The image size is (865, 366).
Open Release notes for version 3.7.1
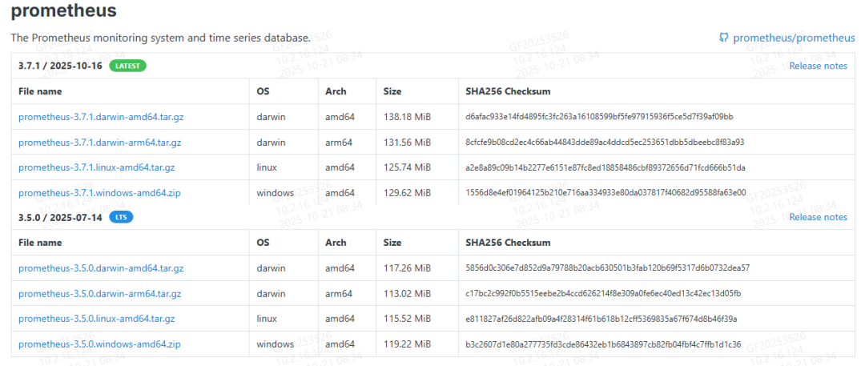click(818, 66)
